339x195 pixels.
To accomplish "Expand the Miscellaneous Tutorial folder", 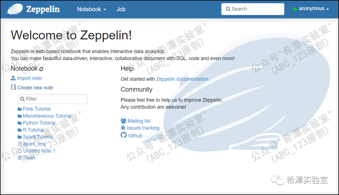I will click(47, 116).
